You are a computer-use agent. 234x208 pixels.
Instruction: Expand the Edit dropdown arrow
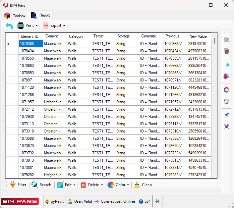[74, 185]
